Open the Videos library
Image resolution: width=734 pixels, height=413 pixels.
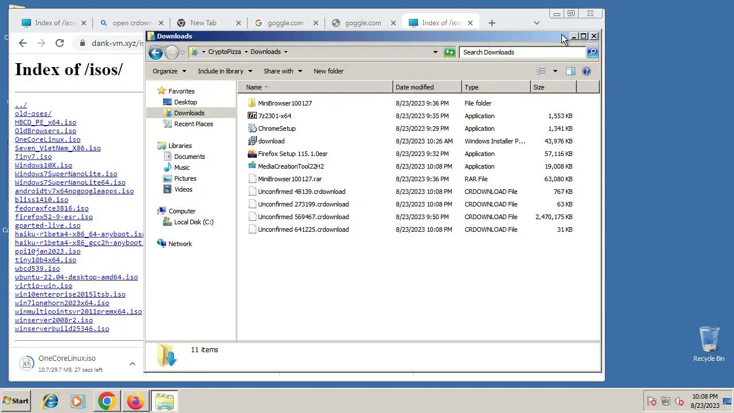(183, 189)
